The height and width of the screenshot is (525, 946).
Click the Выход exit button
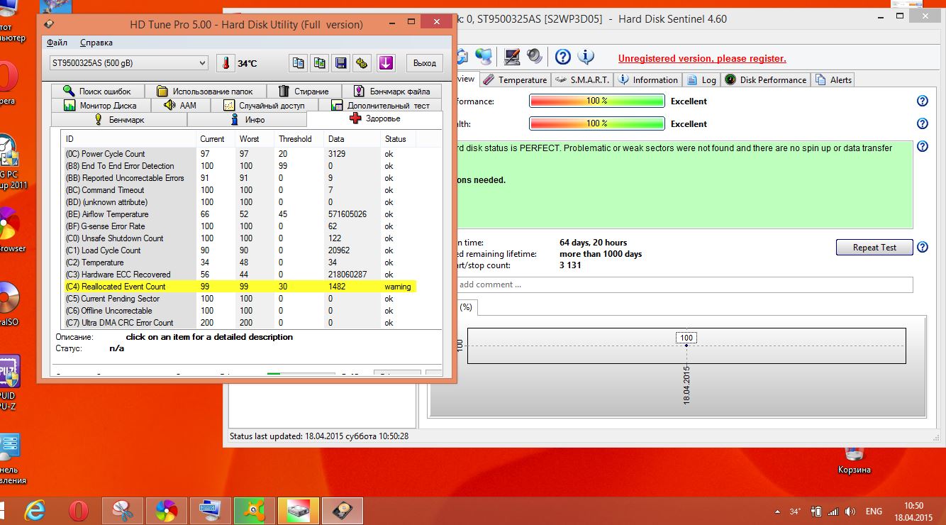(x=424, y=63)
